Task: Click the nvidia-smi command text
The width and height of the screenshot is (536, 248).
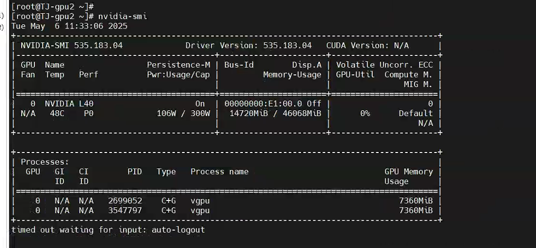Action: click(x=123, y=16)
